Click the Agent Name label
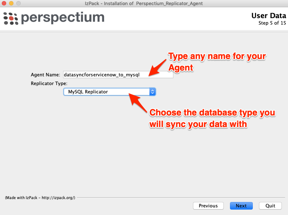Screen dimensions: 288x215 (x=45, y=75)
